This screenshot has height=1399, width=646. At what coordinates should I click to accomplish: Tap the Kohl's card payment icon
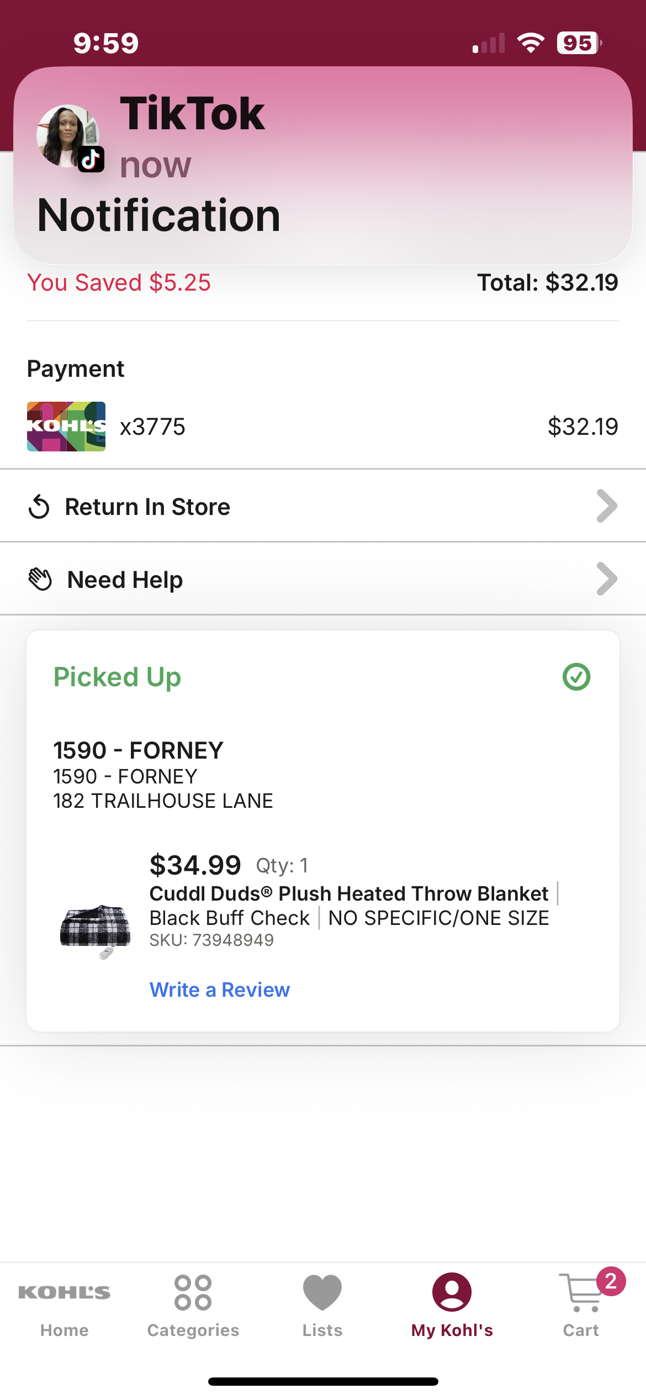[x=66, y=427]
